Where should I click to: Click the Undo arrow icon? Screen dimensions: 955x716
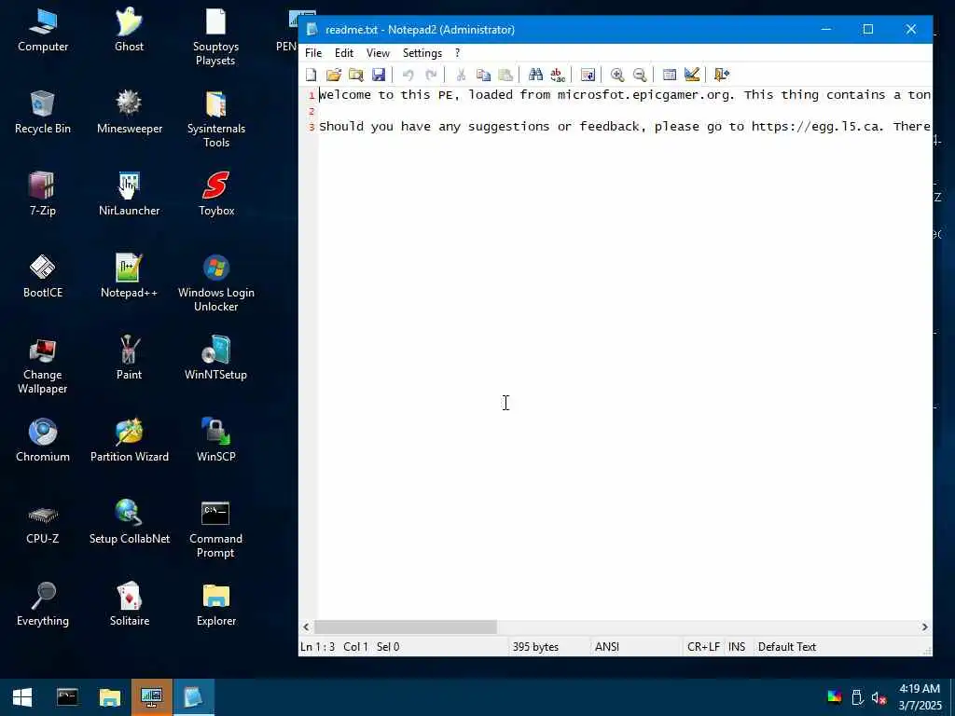(x=408, y=75)
